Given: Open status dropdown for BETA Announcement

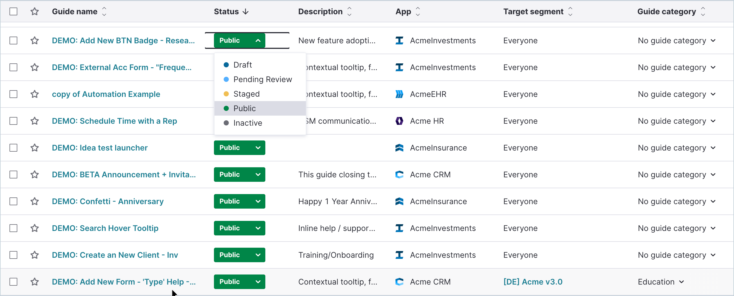Looking at the screenshot, I should click(239, 174).
